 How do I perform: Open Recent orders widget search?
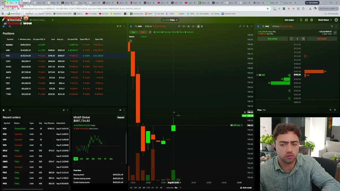(10, 110)
